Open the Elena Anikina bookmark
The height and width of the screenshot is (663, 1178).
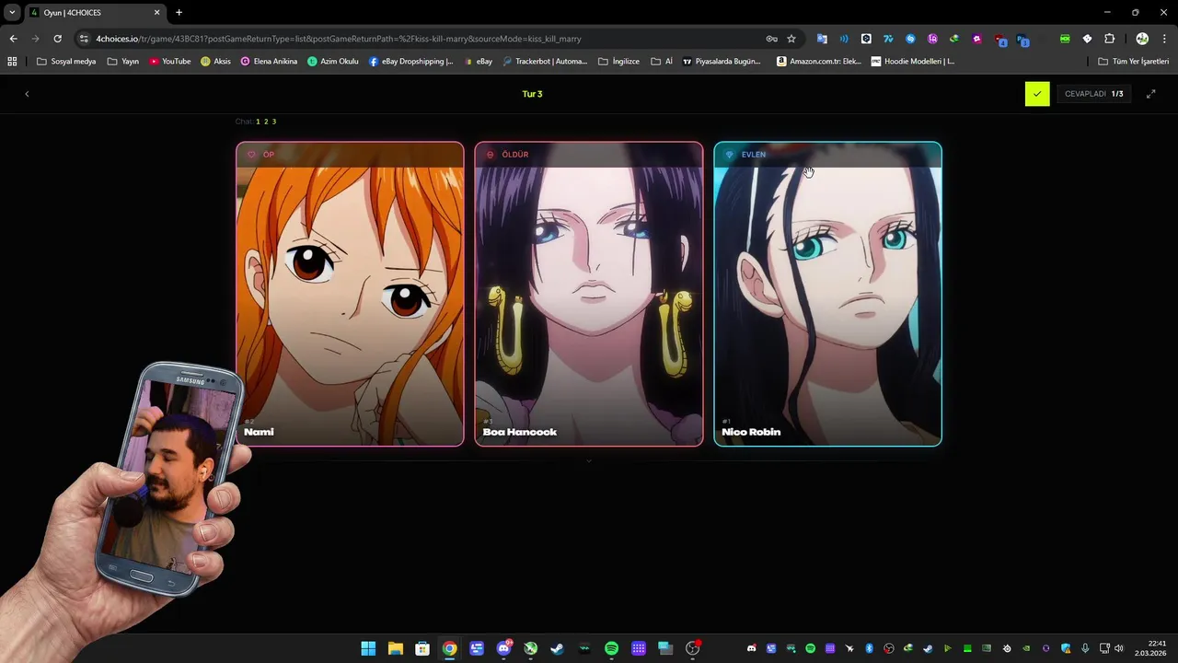pos(269,62)
